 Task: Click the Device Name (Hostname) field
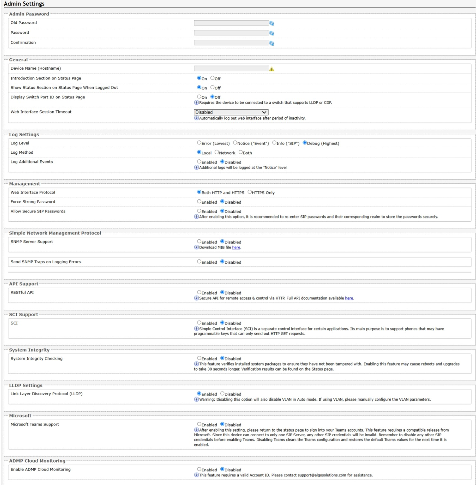tap(231, 69)
